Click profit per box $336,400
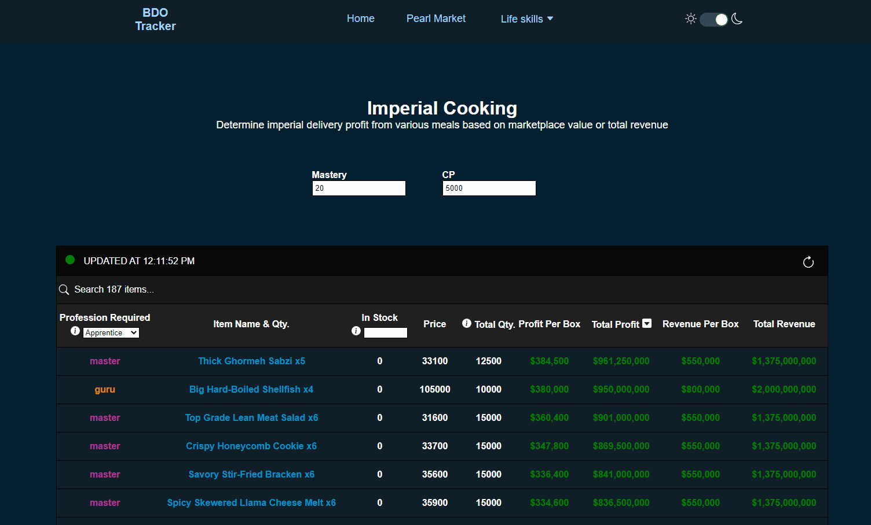This screenshot has height=525, width=871. pos(550,474)
